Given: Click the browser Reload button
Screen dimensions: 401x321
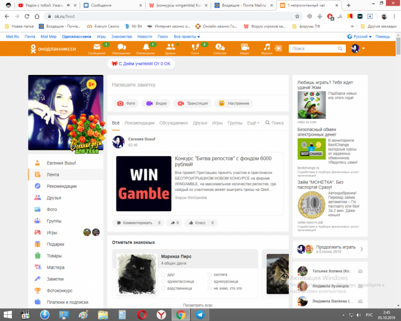Looking at the screenshot, I should click(27, 17).
